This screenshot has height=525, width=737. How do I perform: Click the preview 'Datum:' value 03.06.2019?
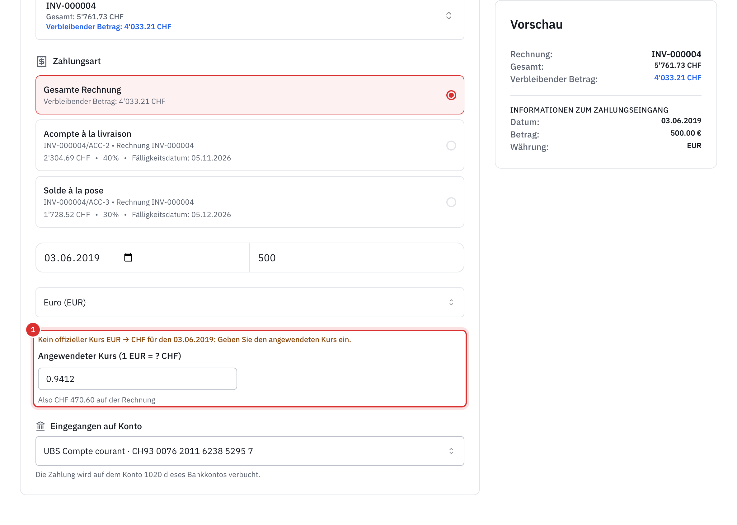click(x=681, y=121)
